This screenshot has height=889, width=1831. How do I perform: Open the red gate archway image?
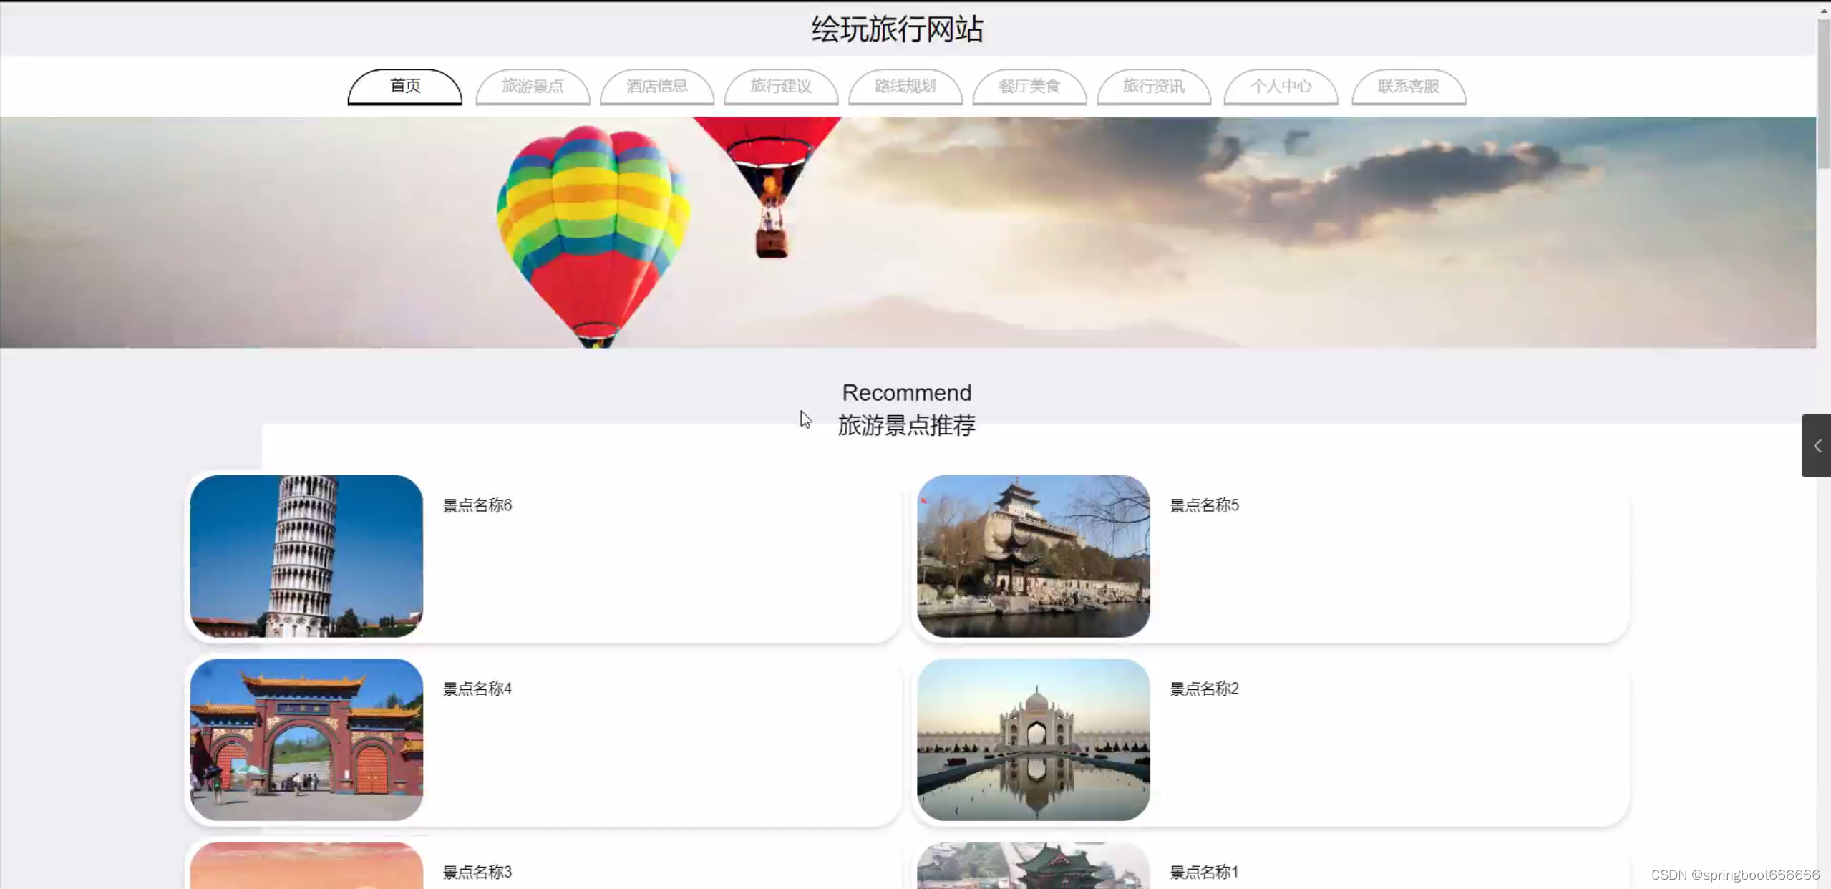pos(306,739)
